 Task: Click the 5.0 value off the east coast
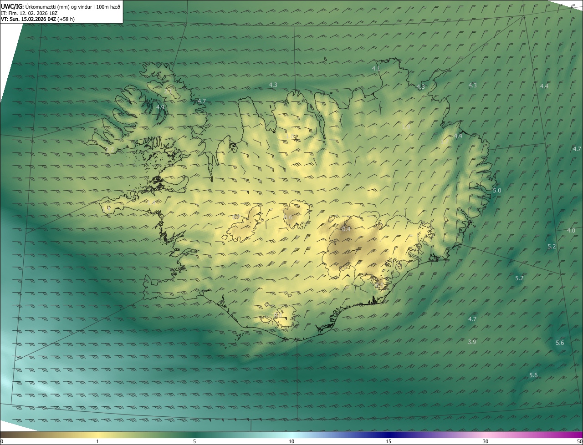click(496, 190)
